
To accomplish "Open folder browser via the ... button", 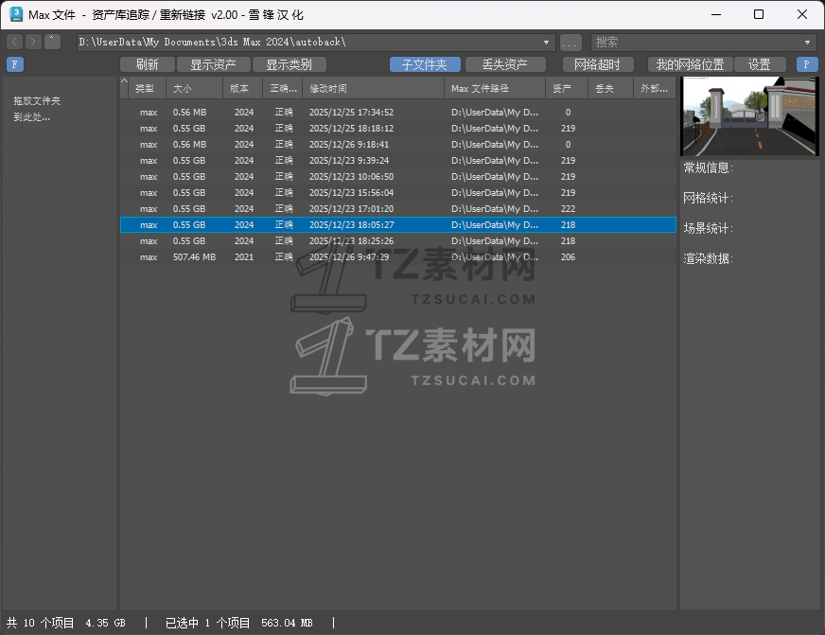I will [570, 42].
